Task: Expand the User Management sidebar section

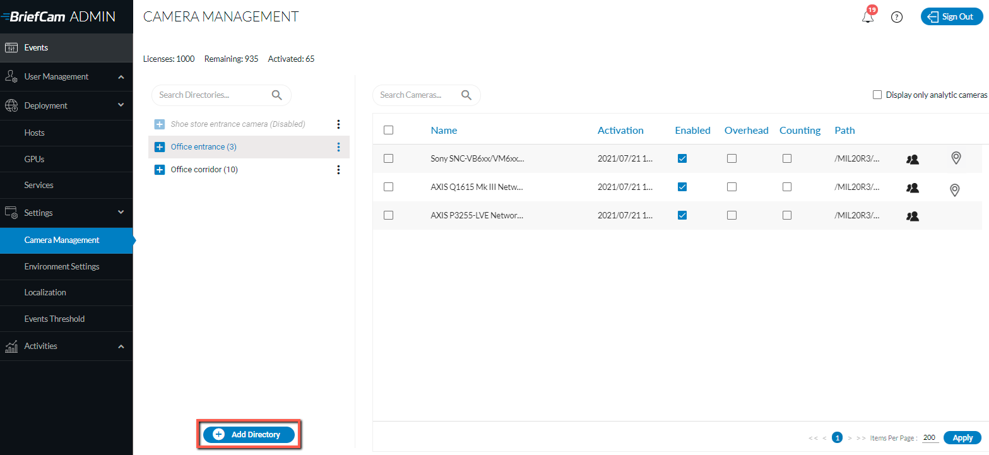Action: [121, 77]
